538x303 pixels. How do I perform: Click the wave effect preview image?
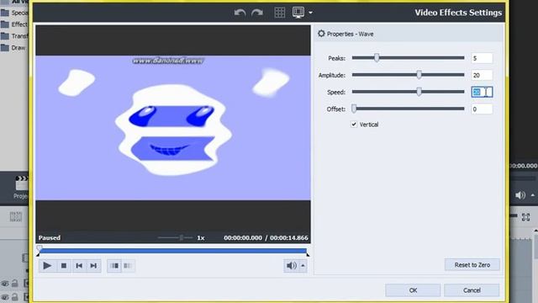[173, 128]
